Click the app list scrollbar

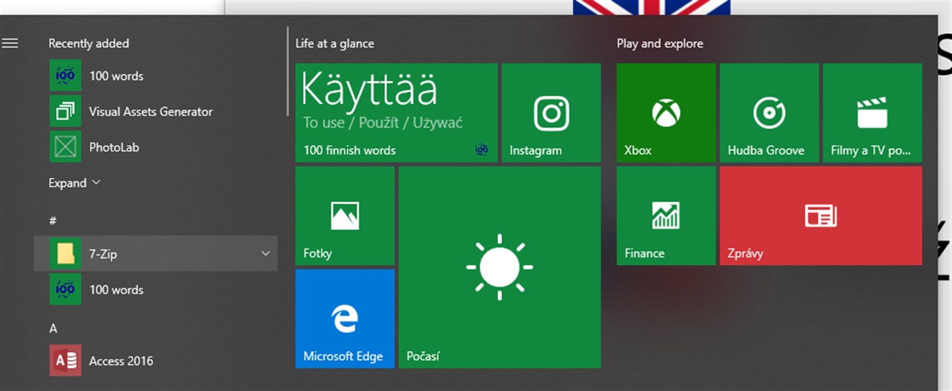pos(287,71)
